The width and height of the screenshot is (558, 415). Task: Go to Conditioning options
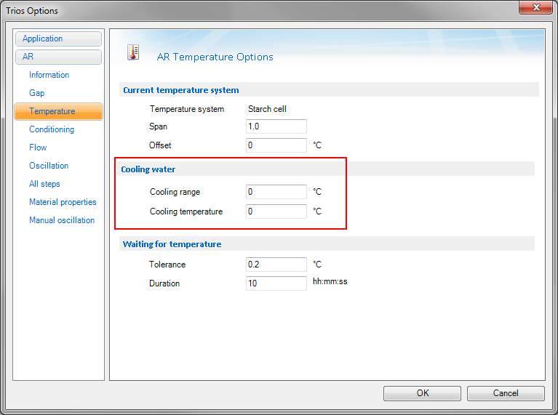(x=52, y=129)
